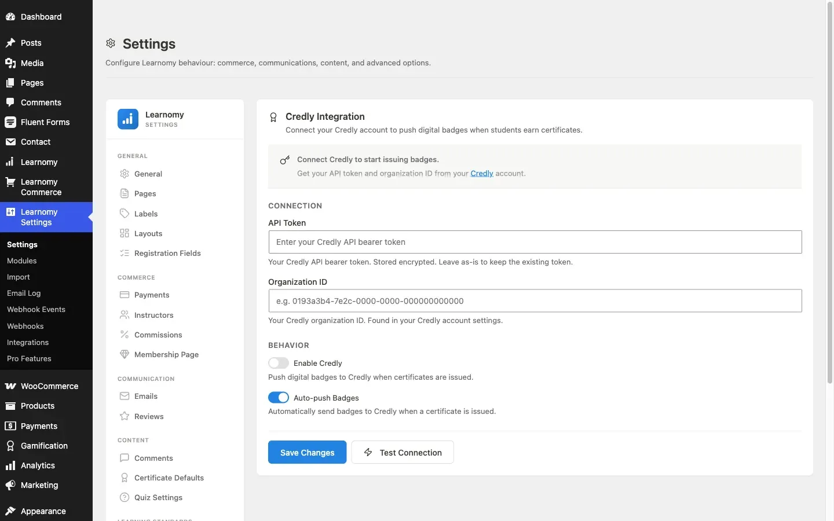Click the percent icon beside Commissions
The width and height of the screenshot is (834, 521).
coord(125,335)
